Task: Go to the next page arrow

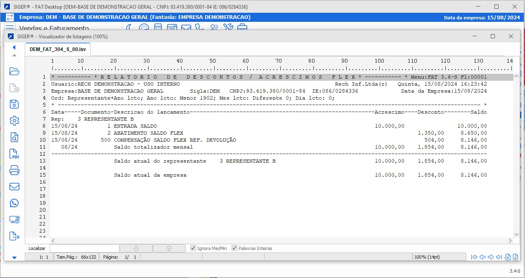Action: (x=491, y=257)
